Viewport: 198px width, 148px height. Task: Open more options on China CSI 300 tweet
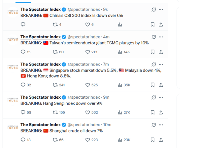coord(161,10)
